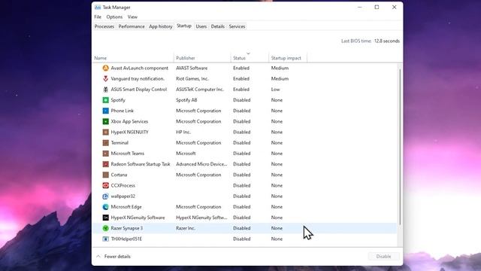Screen dimensions: 481x271
Task: Open the Services tab
Action: point(237,26)
